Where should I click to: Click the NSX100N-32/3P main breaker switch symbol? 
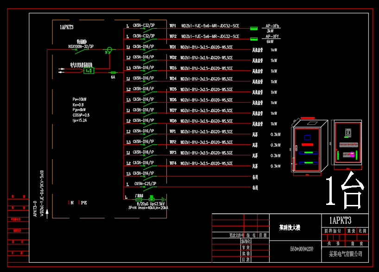pyautogui.click(x=81, y=50)
